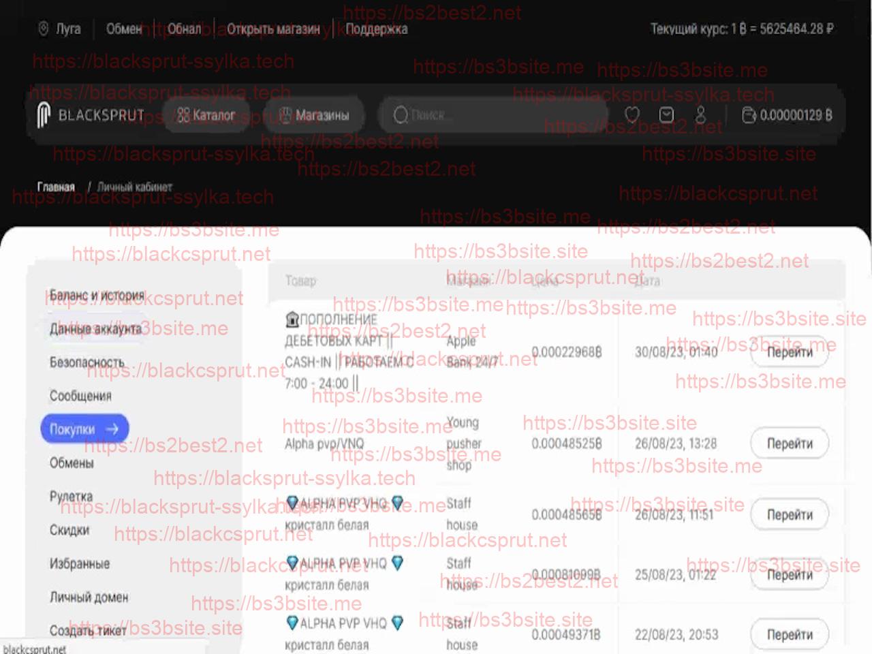Select the Покупки sidebar item
Viewport: 872px width, 654px height.
[x=84, y=429]
